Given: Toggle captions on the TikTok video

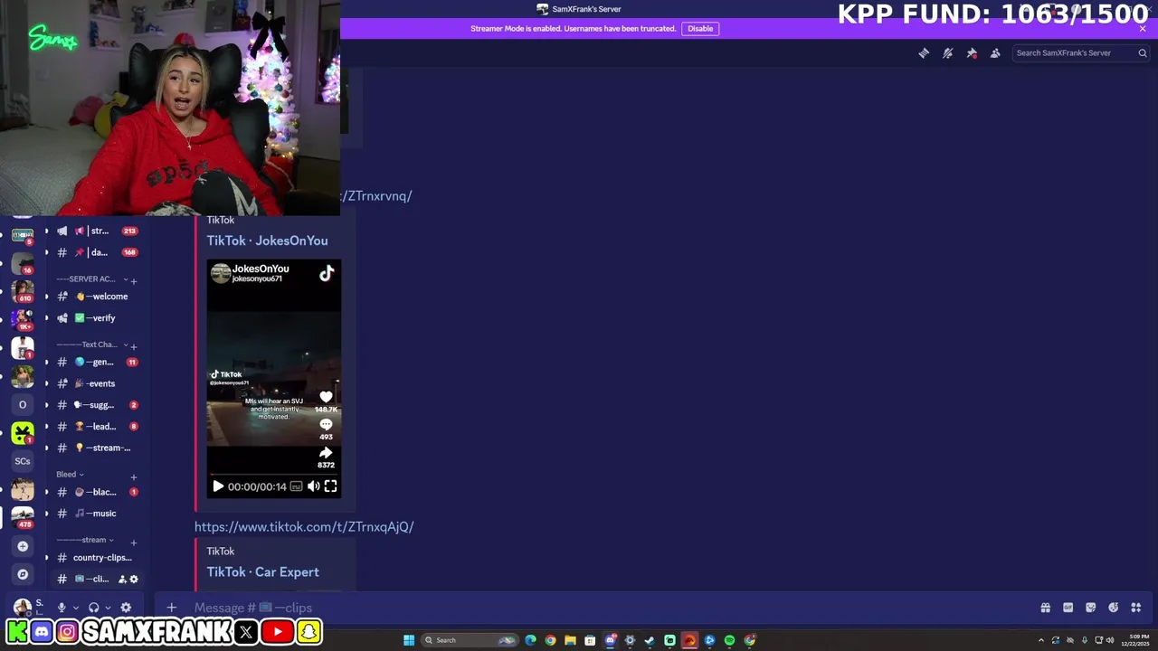Looking at the screenshot, I should pyautogui.click(x=296, y=486).
